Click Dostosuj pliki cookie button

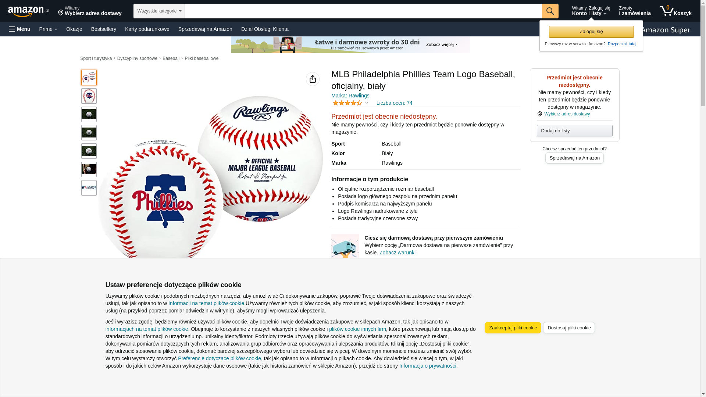(569, 328)
